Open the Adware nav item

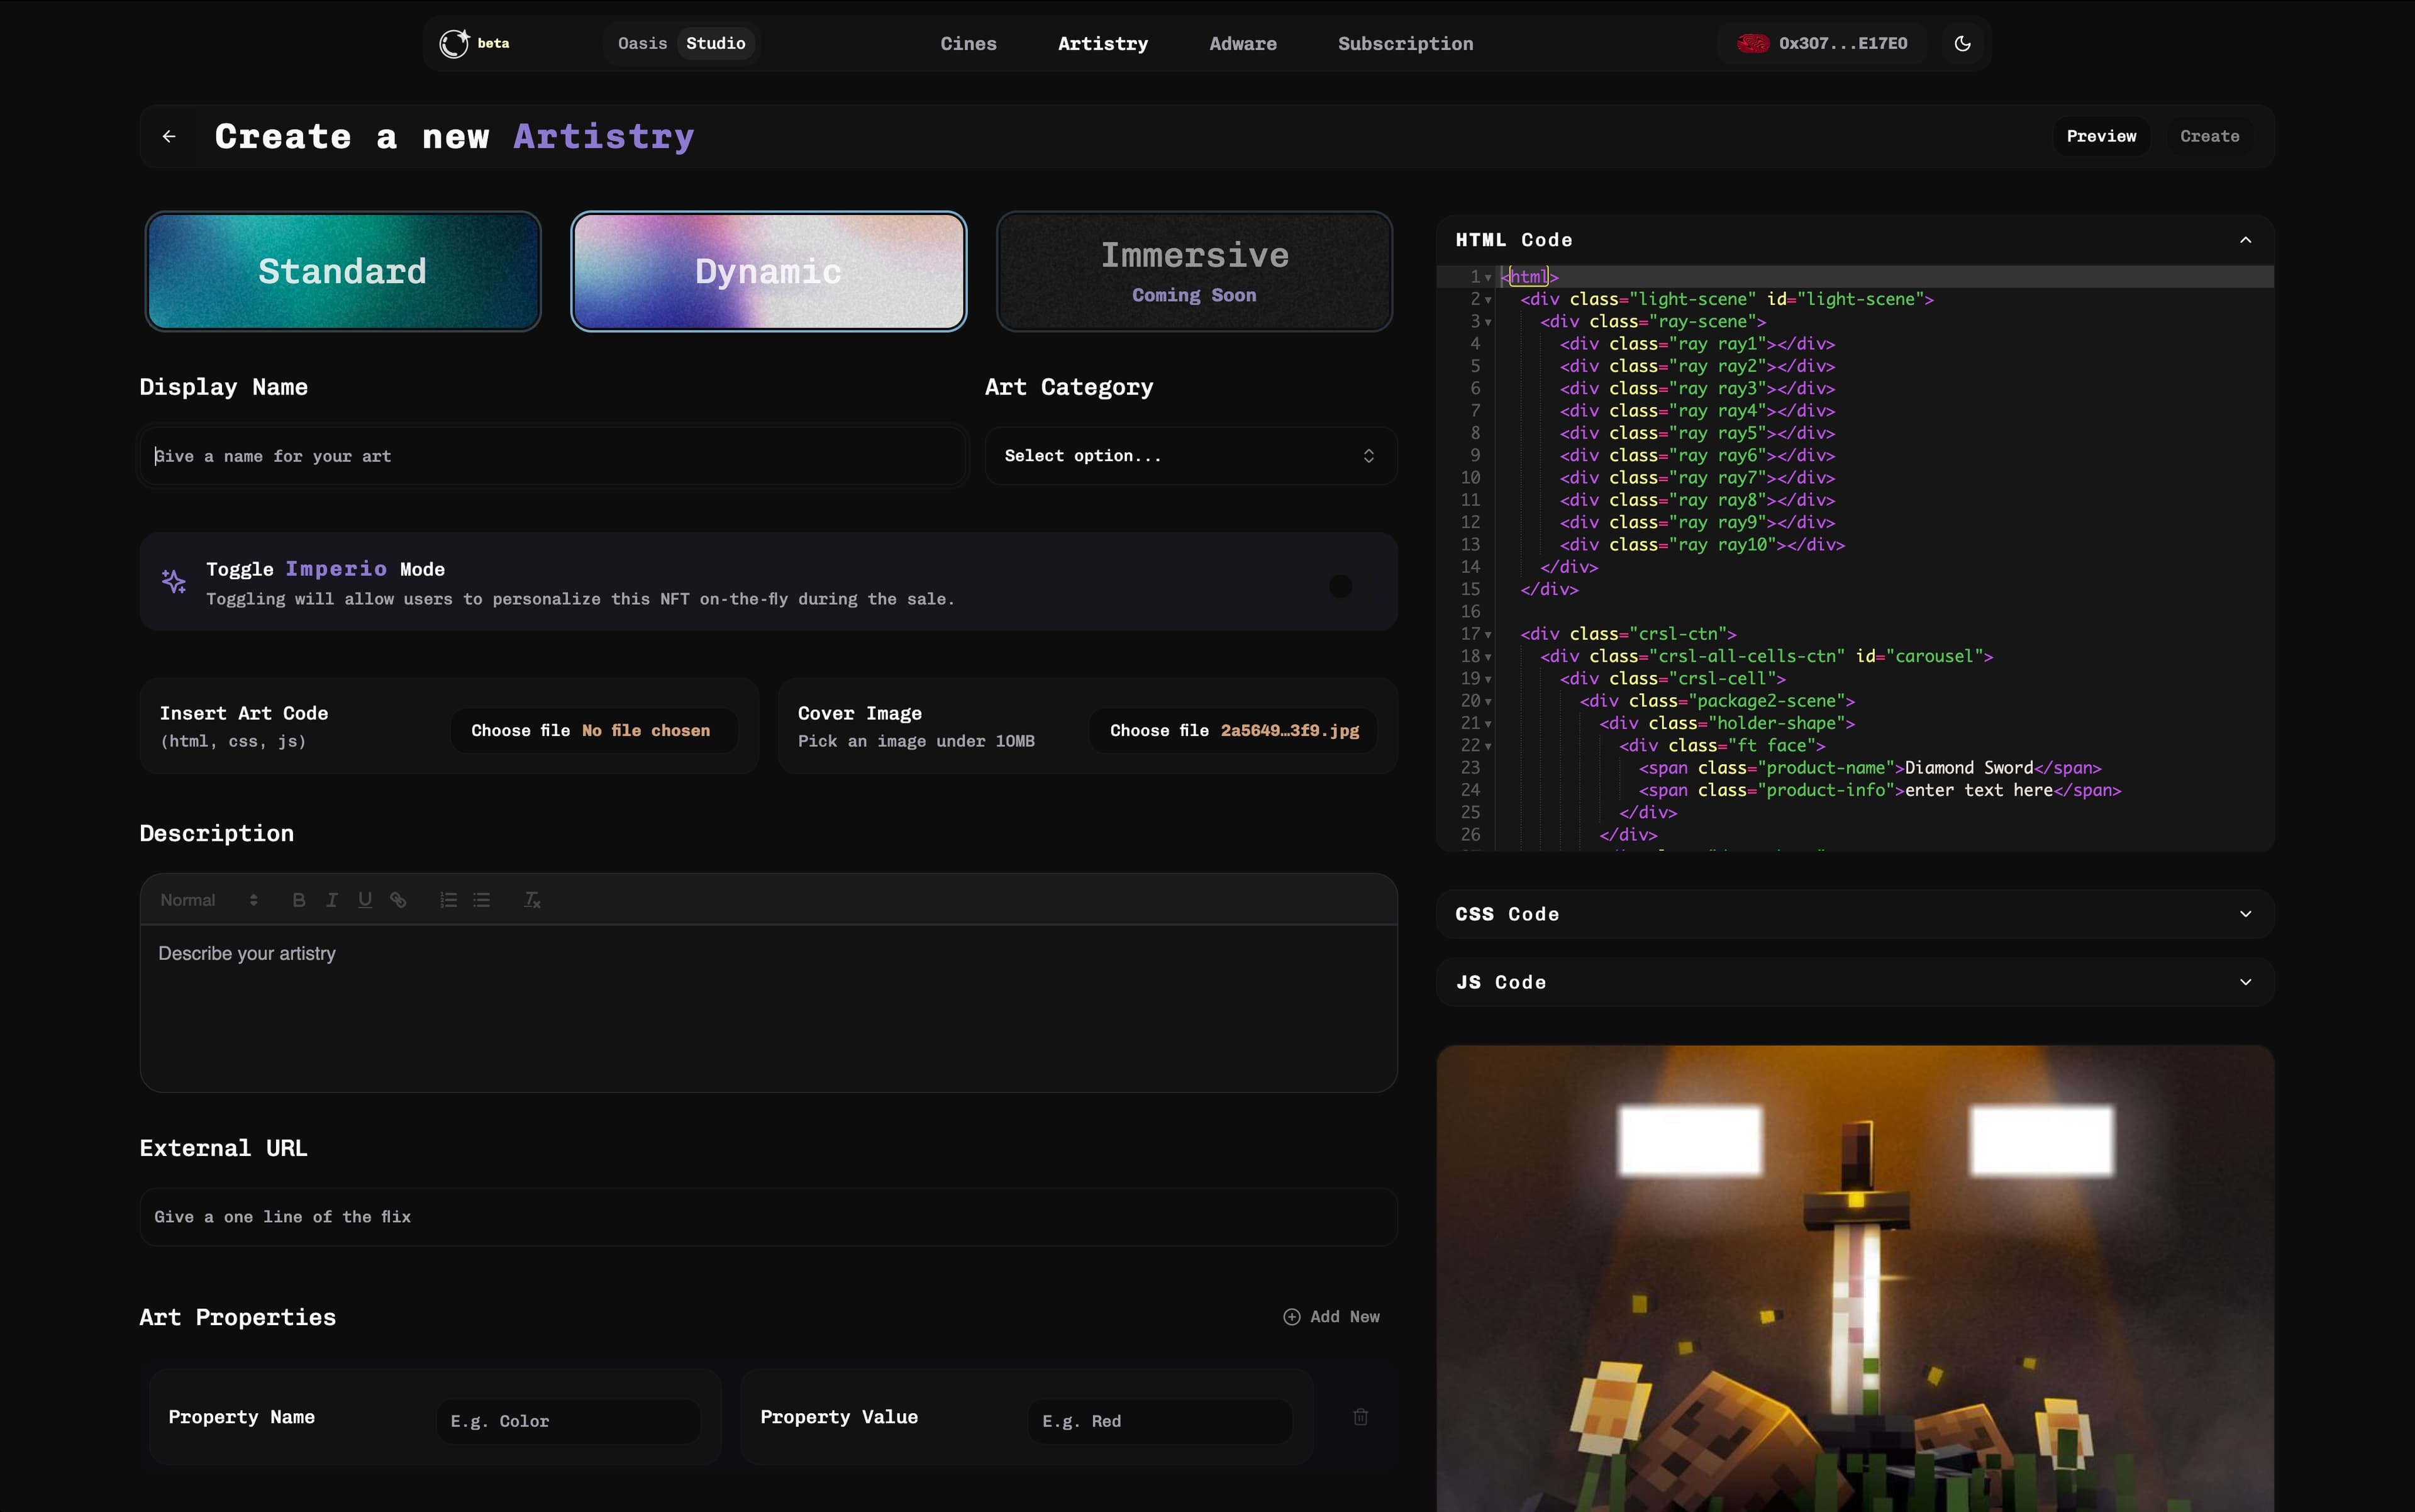[1243, 43]
